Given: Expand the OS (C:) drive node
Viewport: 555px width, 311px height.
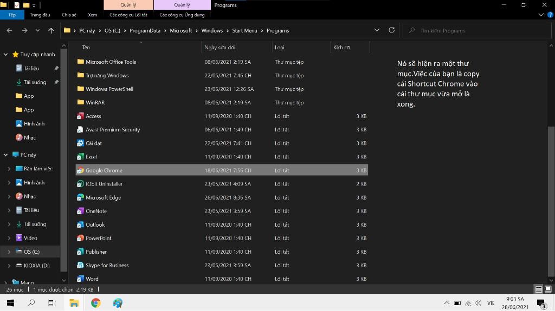Looking at the screenshot, I should coord(9,252).
